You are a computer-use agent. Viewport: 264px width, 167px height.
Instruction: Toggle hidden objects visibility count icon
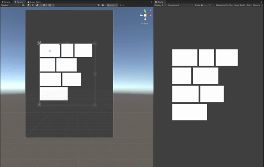(x=45, y=5)
